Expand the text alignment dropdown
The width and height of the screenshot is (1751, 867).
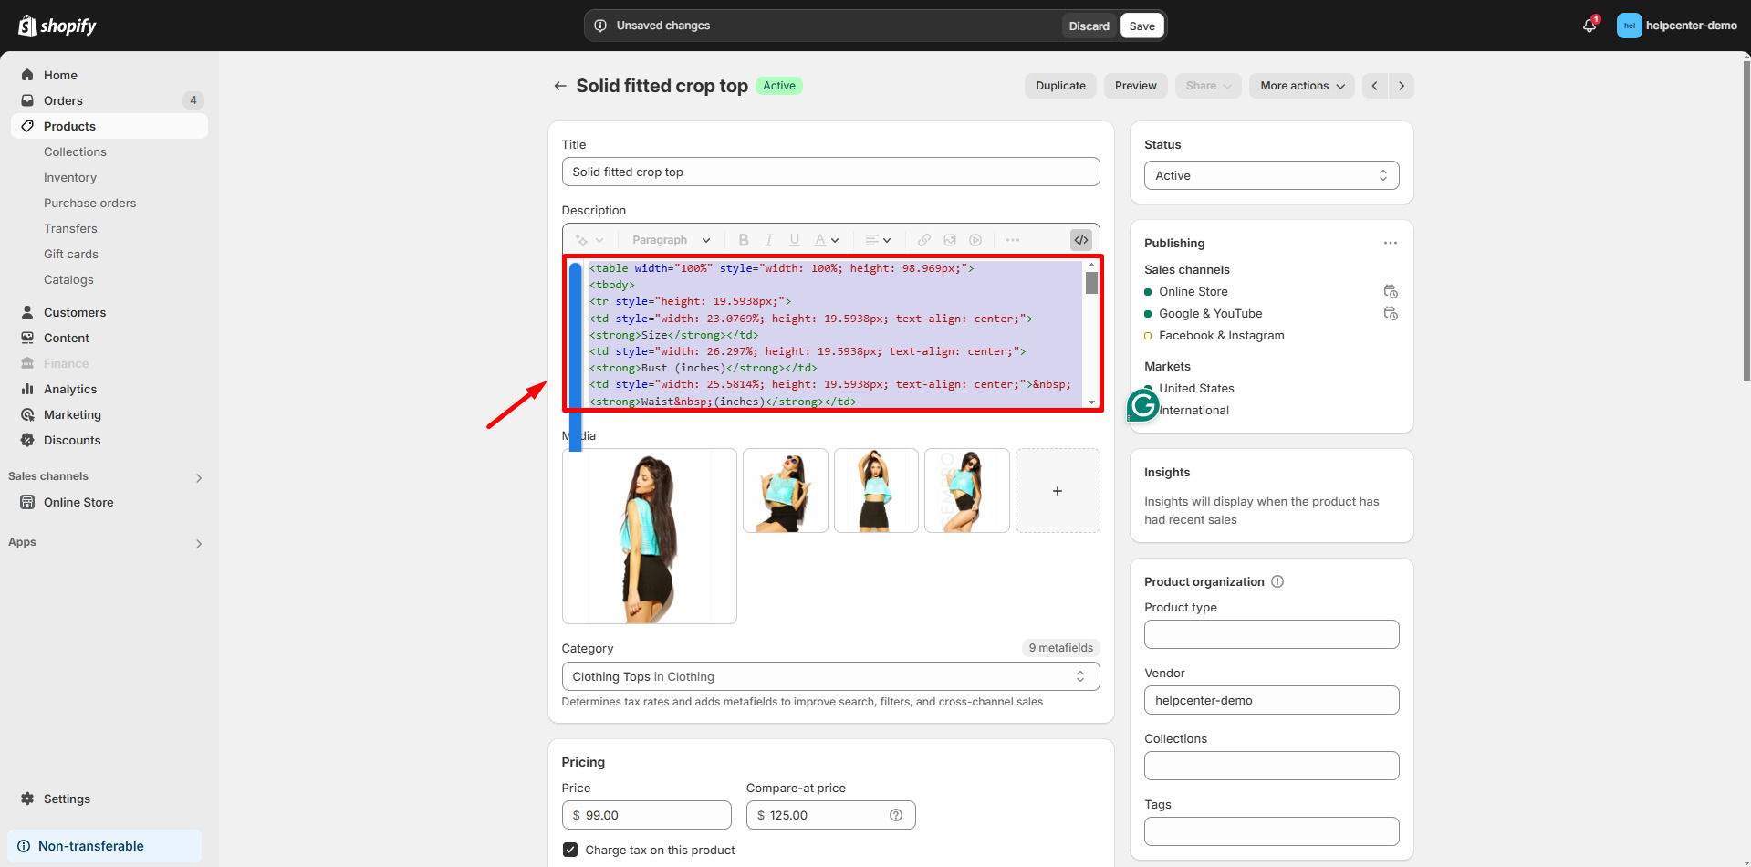(x=877, y=239)
